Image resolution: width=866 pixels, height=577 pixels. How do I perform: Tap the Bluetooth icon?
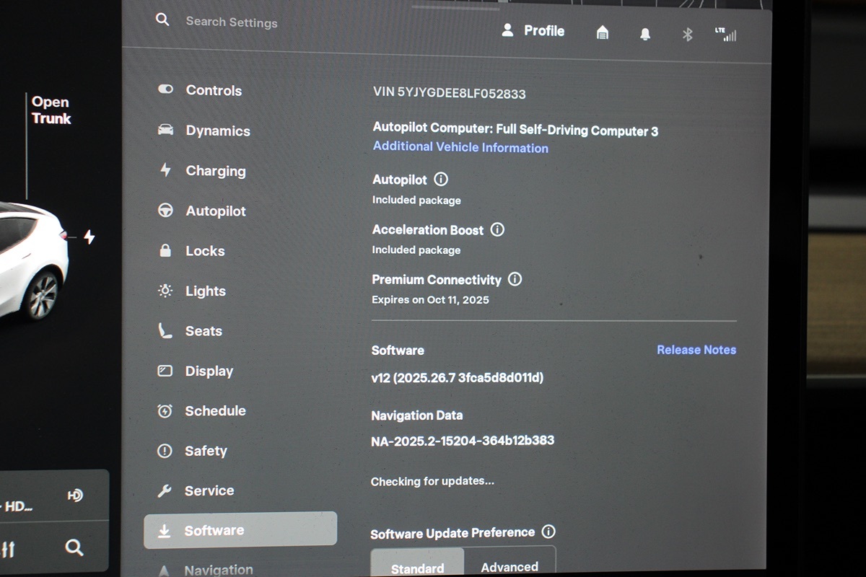coord(687,34)
